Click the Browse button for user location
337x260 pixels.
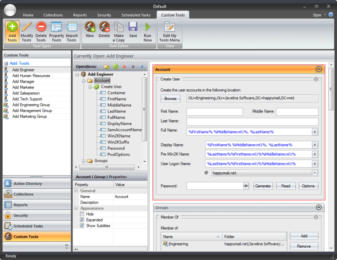pos(170,99)
